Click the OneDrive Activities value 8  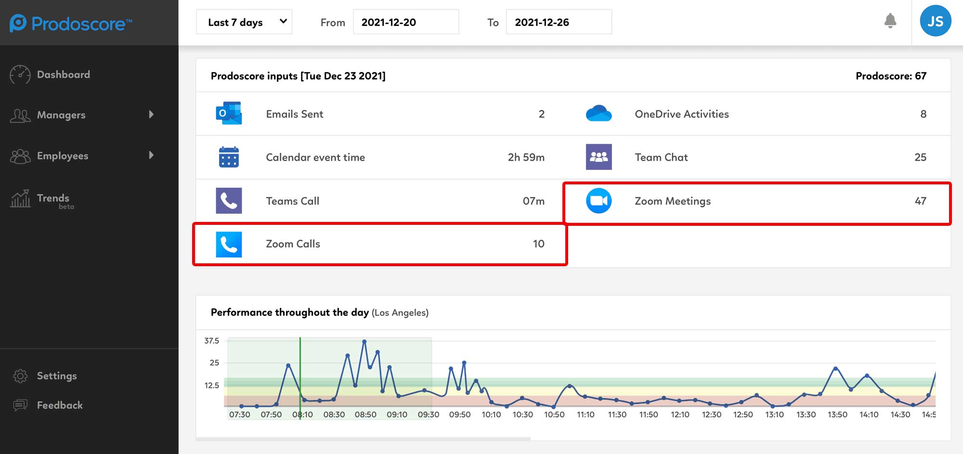[x=924, y=114]
